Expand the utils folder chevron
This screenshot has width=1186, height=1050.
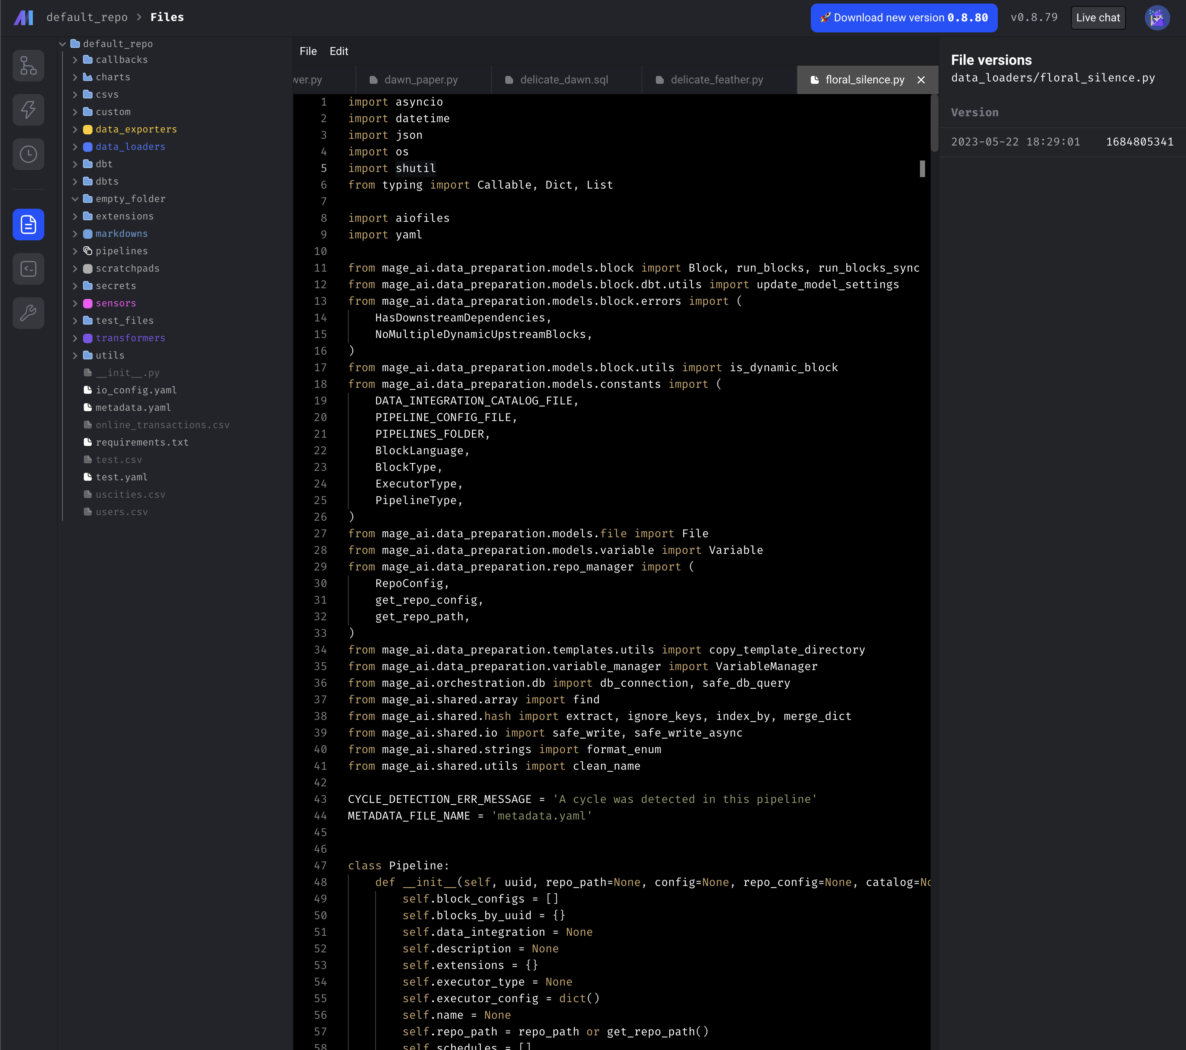(x=75, y=356)
